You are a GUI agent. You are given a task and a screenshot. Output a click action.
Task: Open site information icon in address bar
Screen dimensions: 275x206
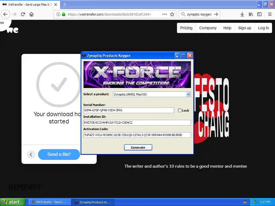pyautogui.click(x=58, y=14)
